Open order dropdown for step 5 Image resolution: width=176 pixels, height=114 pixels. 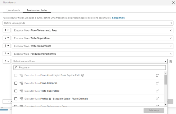pos(7,61)
